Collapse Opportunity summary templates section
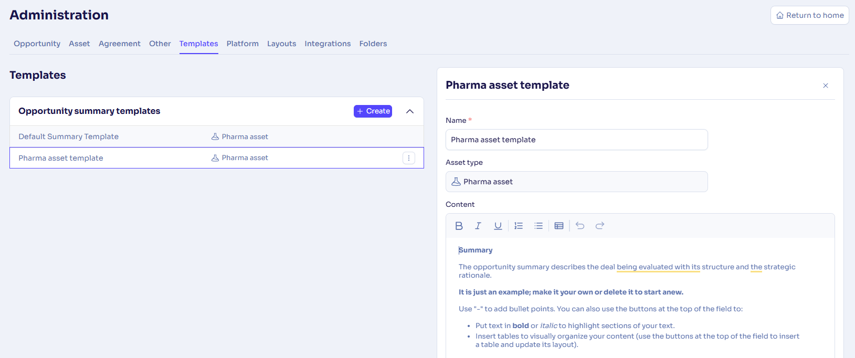 410,111
